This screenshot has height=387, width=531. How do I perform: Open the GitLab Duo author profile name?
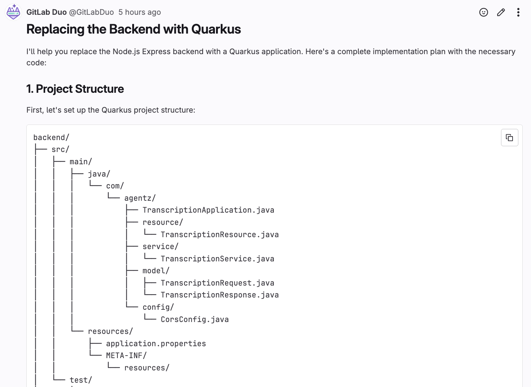(x=46, y=12)
